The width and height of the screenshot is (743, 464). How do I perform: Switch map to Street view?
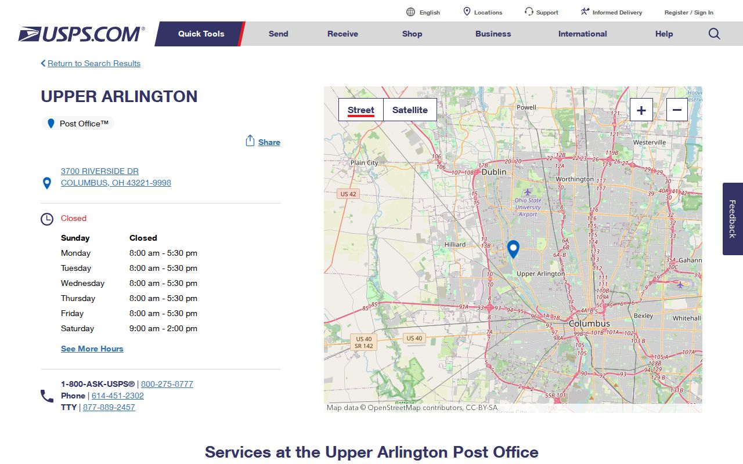click(361, 110)
